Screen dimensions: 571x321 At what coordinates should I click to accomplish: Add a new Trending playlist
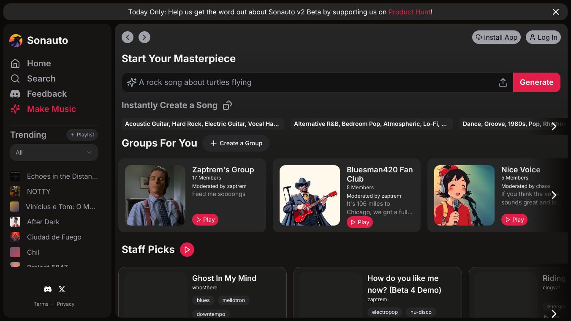pos(82,135)
